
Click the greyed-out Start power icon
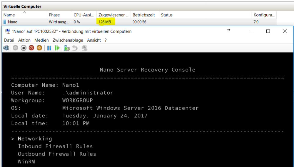click(x=16, y=48)
